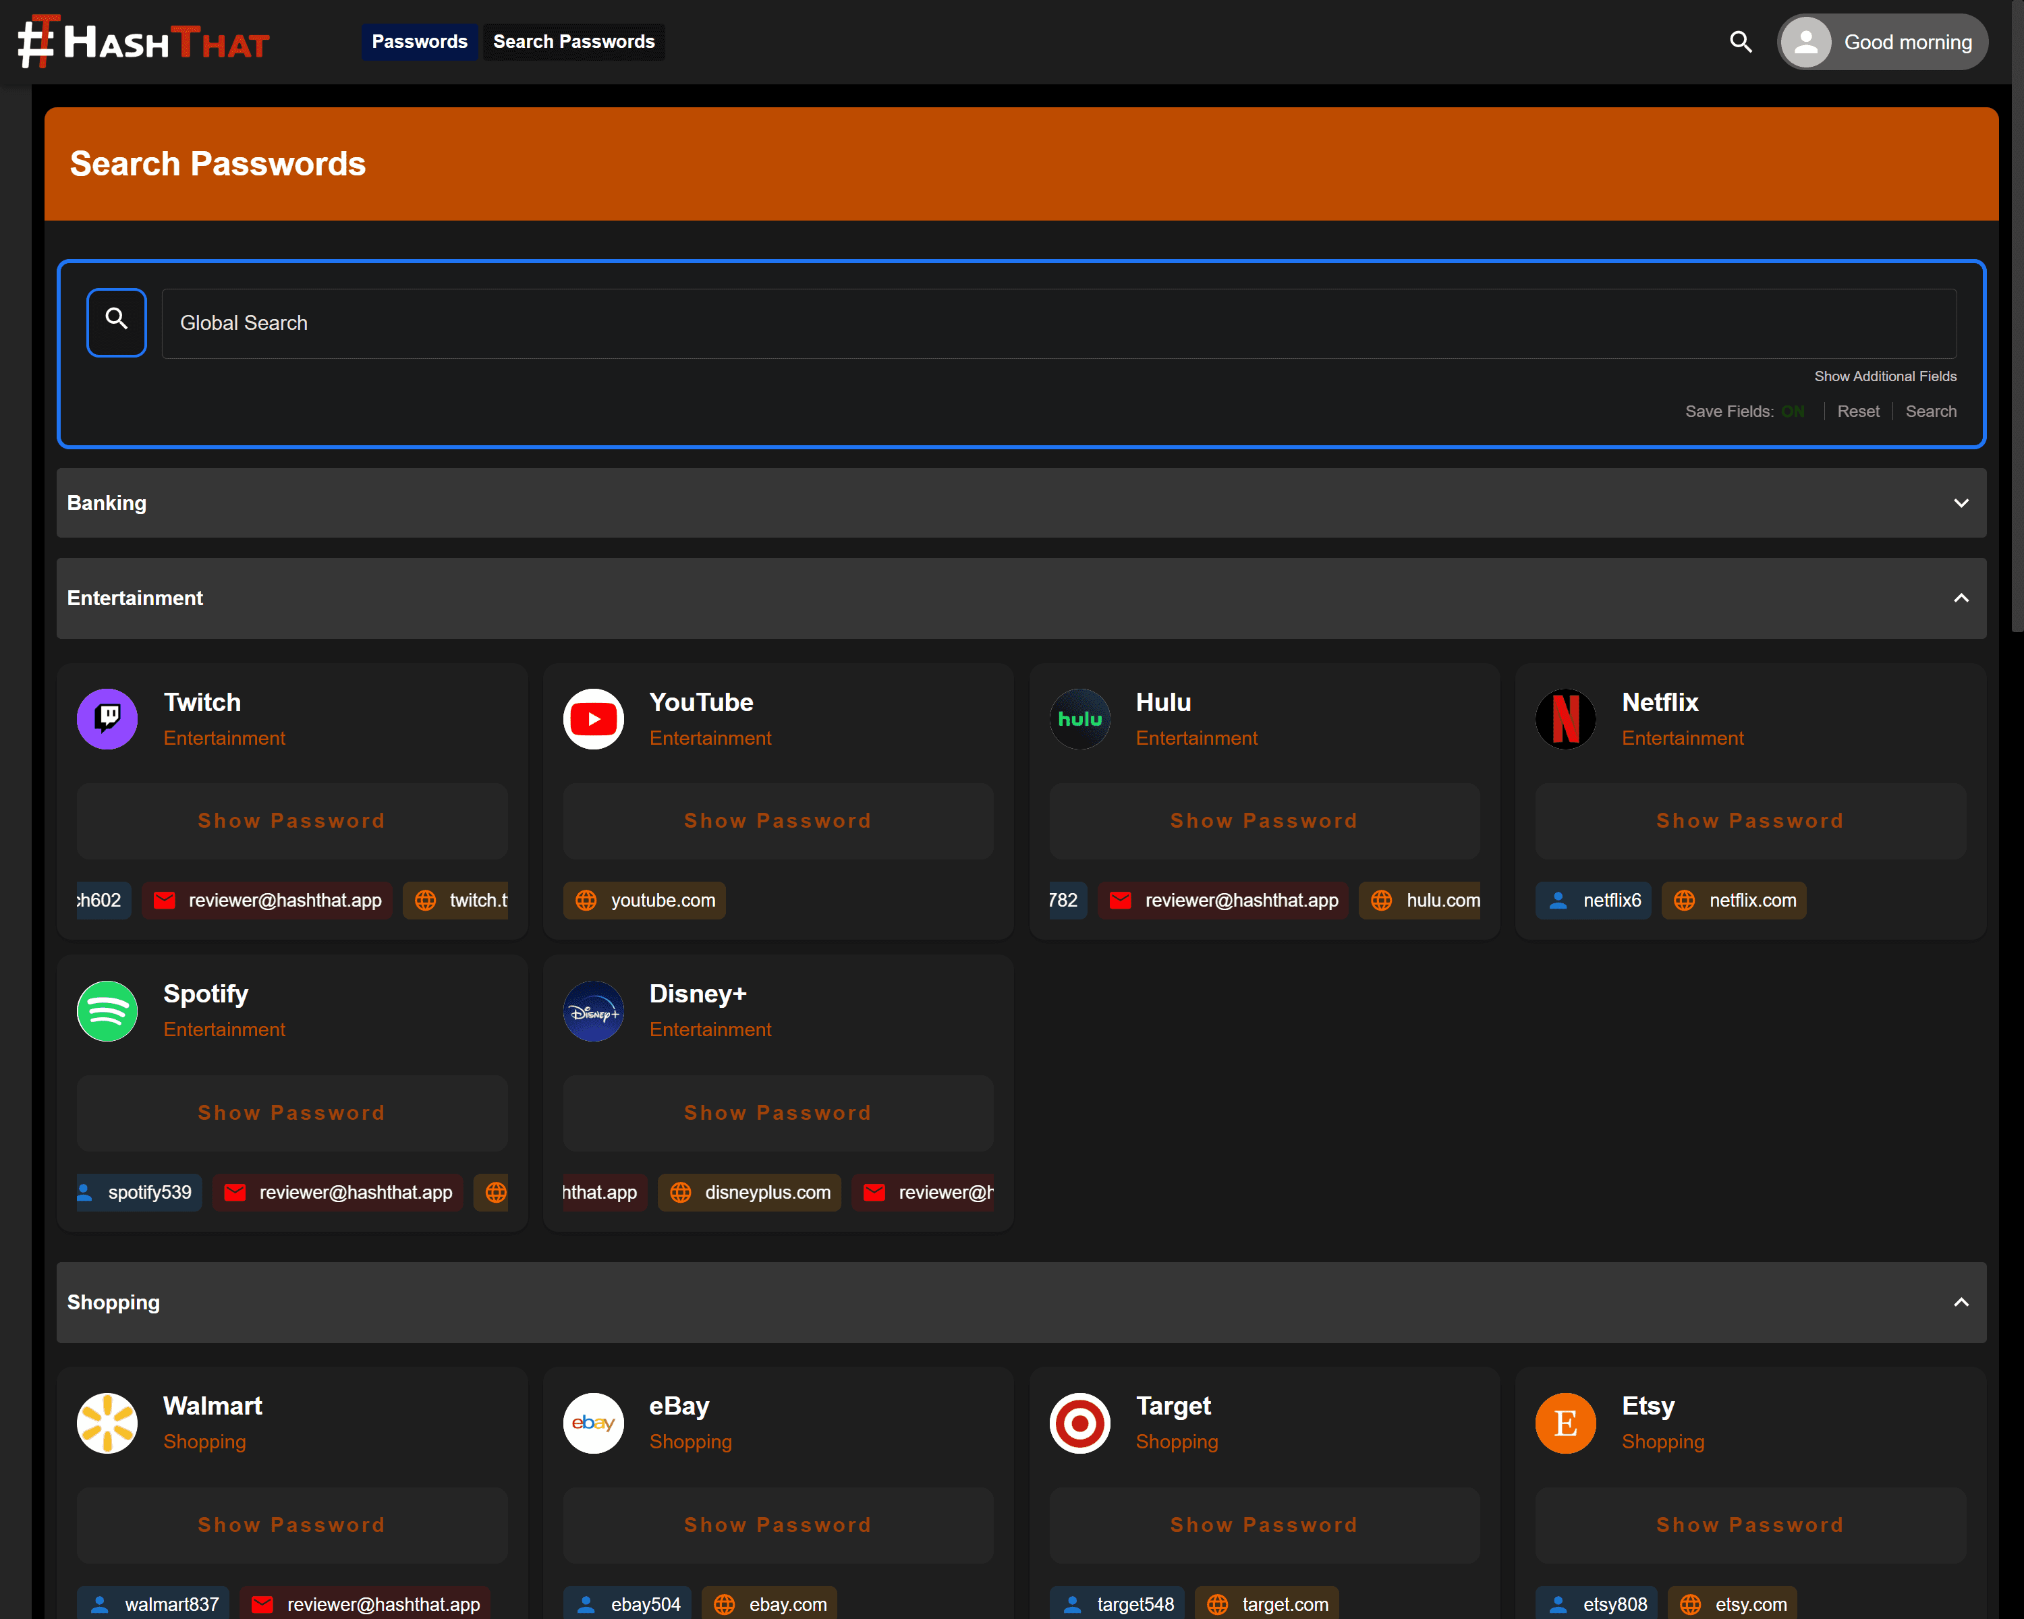This screenshot has width=2024, height=1619.
Task: Focus the Global Search input field
Action: tap(1059, 323)
